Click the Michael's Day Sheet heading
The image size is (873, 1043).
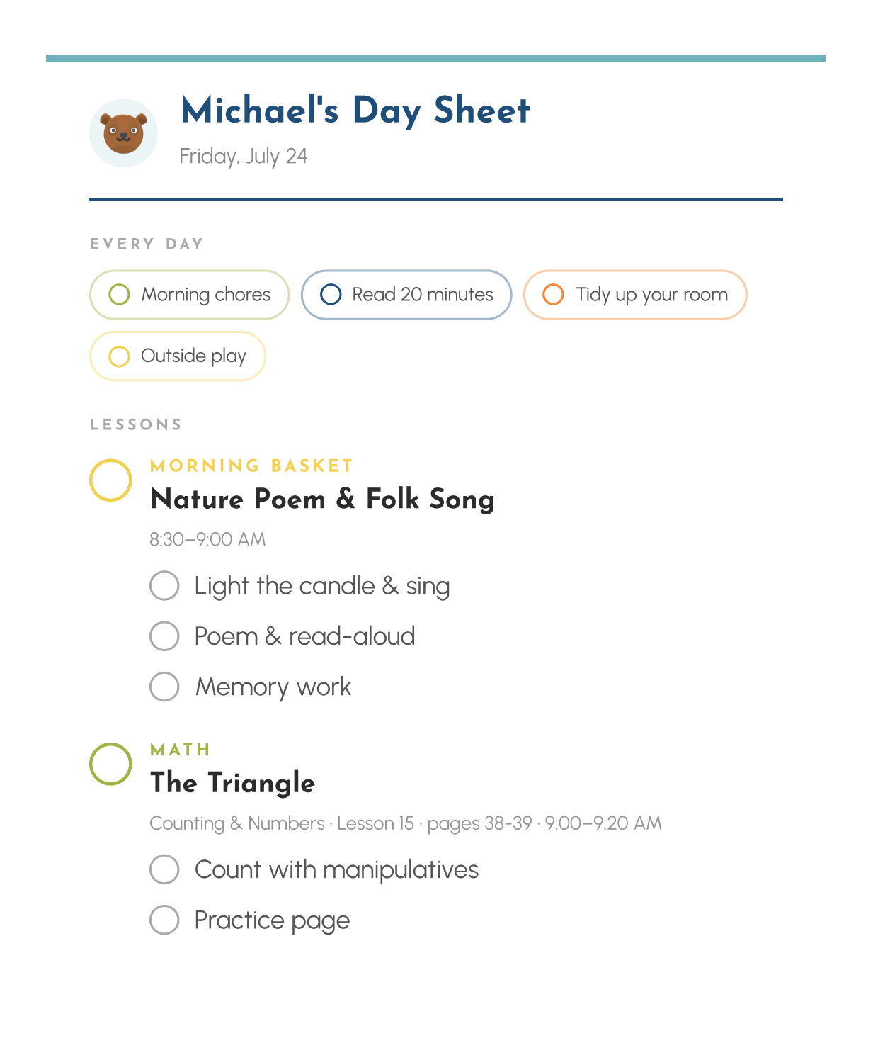tap(355, 111)
